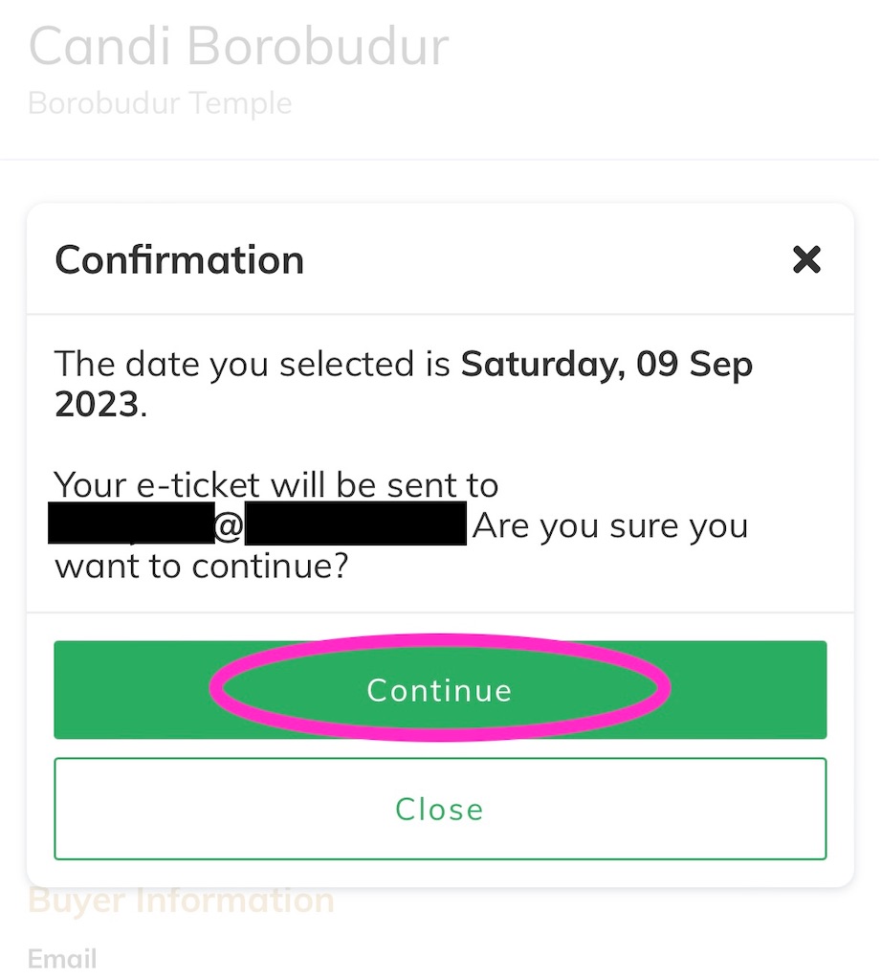Screen dimensions: 881x980
Task: Click the @ symbol in the email address
Action: pos(229,526)
